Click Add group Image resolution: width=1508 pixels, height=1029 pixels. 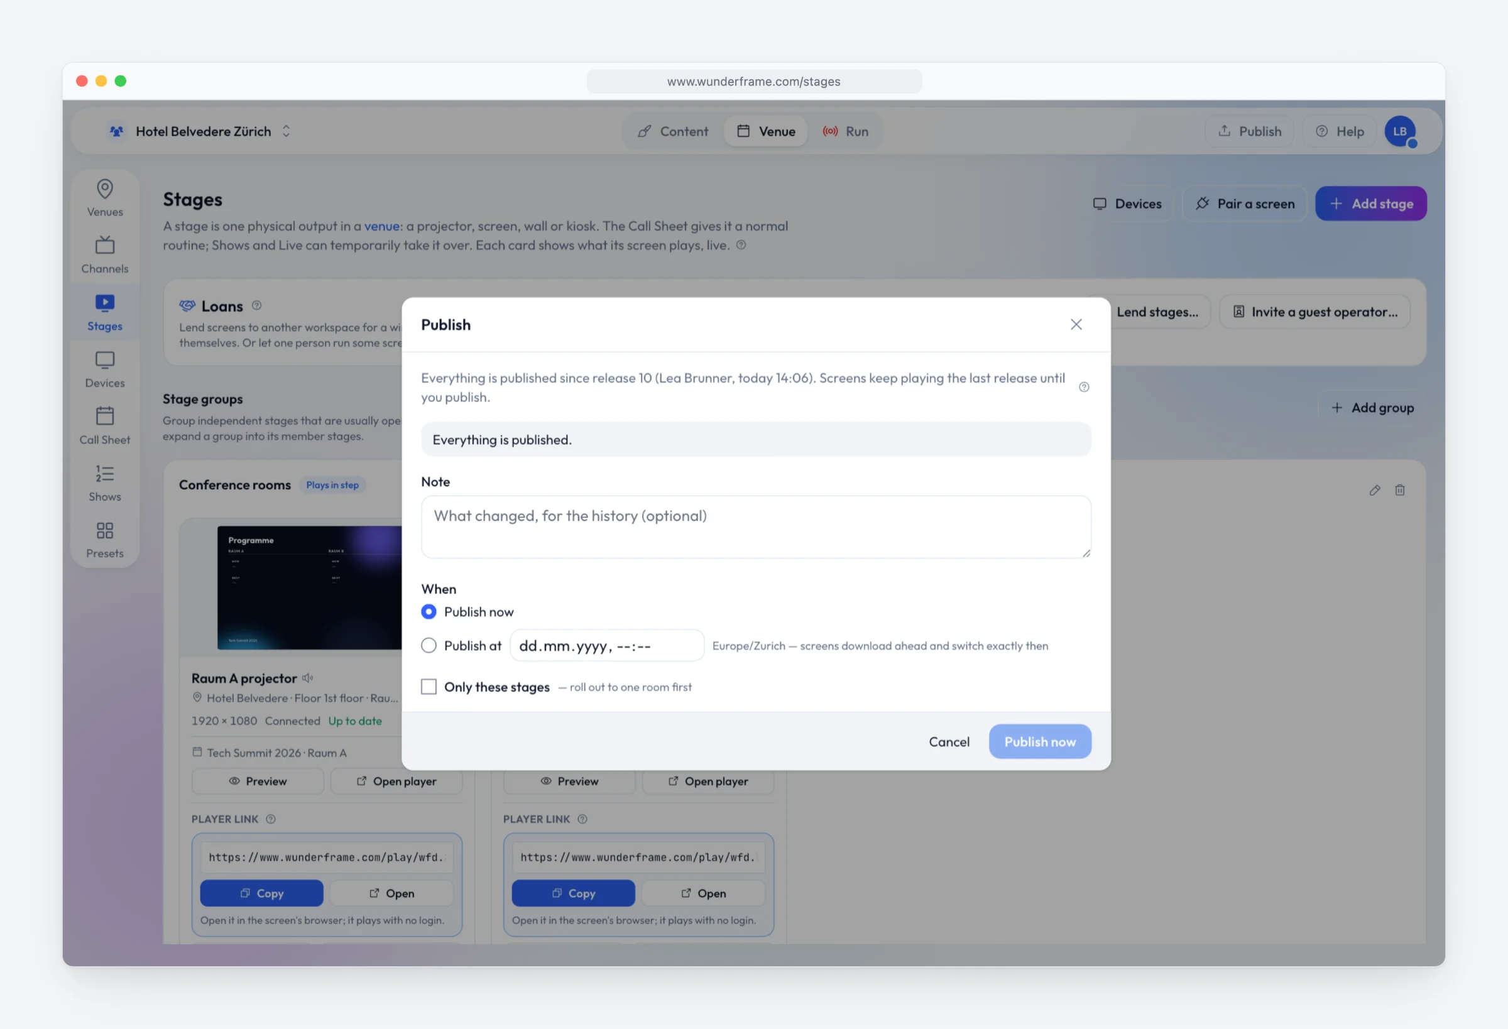[x=1372, y=408]
